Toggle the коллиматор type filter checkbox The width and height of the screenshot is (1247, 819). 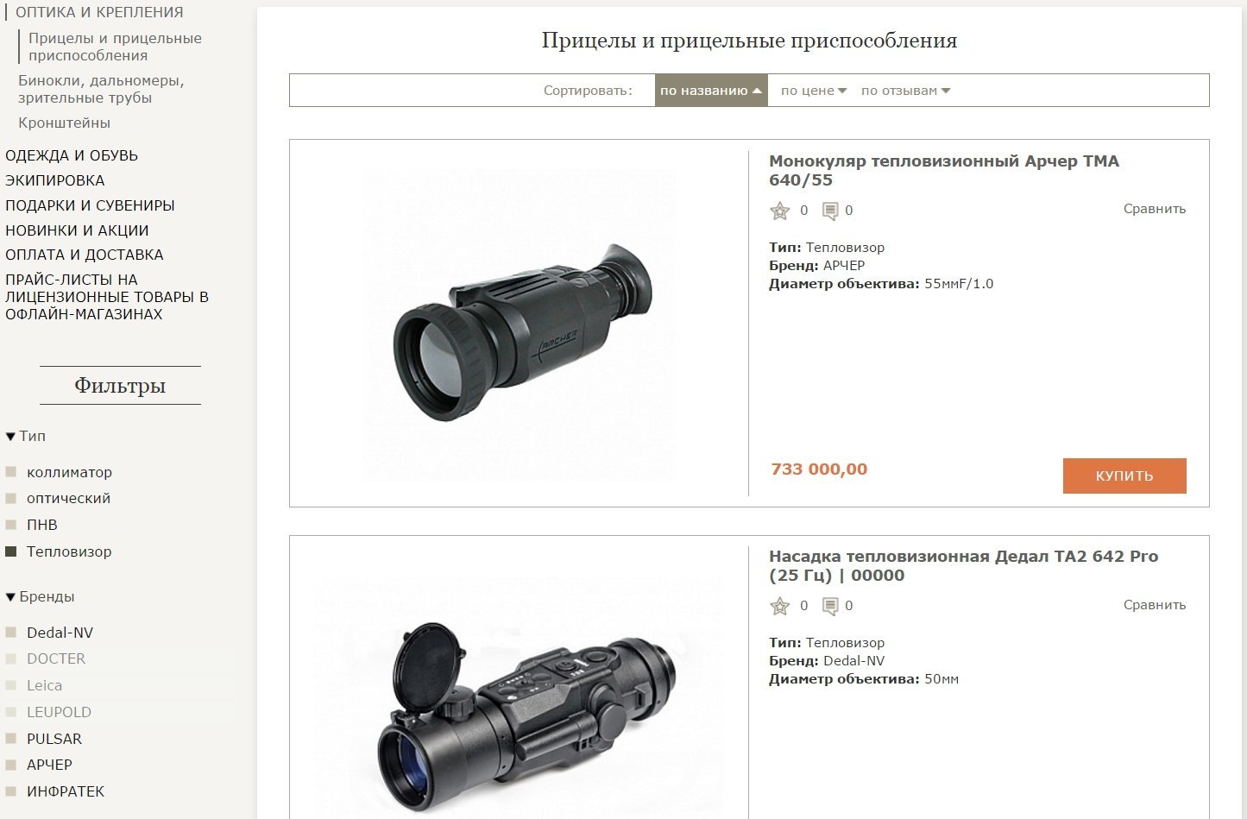click(x=11, y=472)
